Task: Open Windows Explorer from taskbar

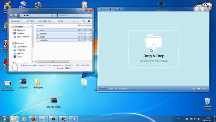Action: (14, 119)
